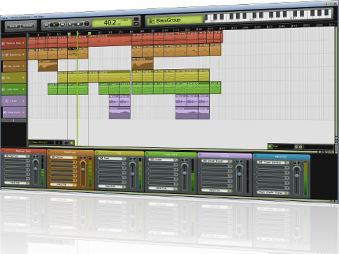Toggle the metronome icon beside record
The width and height of the screenshot is (339, 254).
pos(87,23)
